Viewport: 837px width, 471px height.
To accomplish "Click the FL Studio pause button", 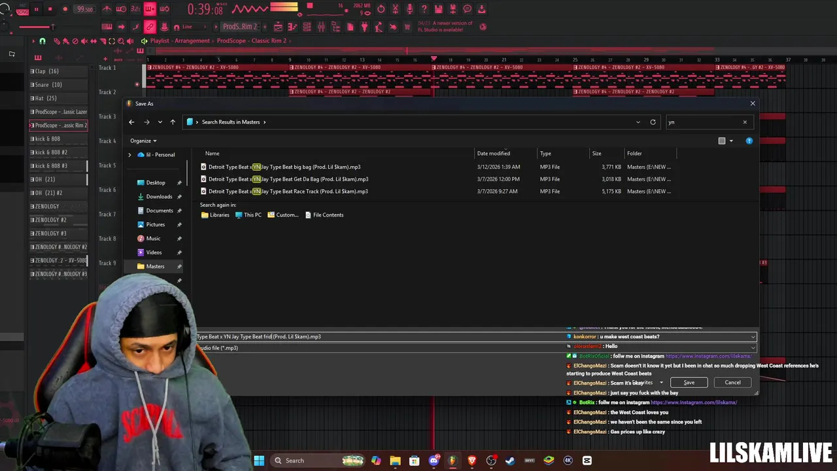I will (x=36, y=9).
